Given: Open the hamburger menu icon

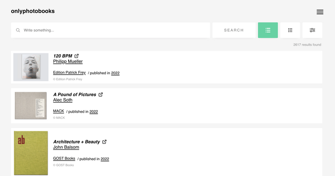Looking at the screenshot, I should (320, 12).
